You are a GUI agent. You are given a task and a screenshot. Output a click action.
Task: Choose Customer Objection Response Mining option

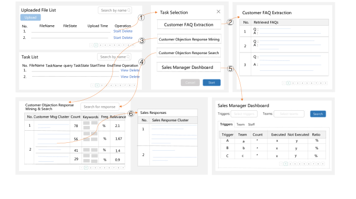click(x=189, y=39)
